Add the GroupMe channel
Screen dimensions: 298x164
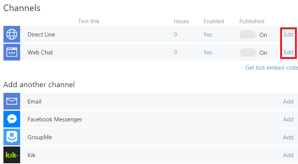point(288,137)
